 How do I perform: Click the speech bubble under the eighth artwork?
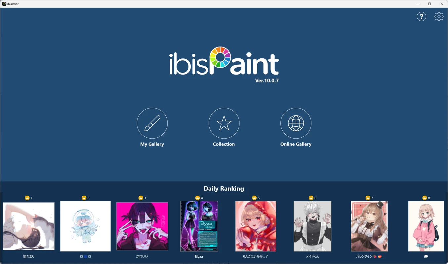pos(426,256)
